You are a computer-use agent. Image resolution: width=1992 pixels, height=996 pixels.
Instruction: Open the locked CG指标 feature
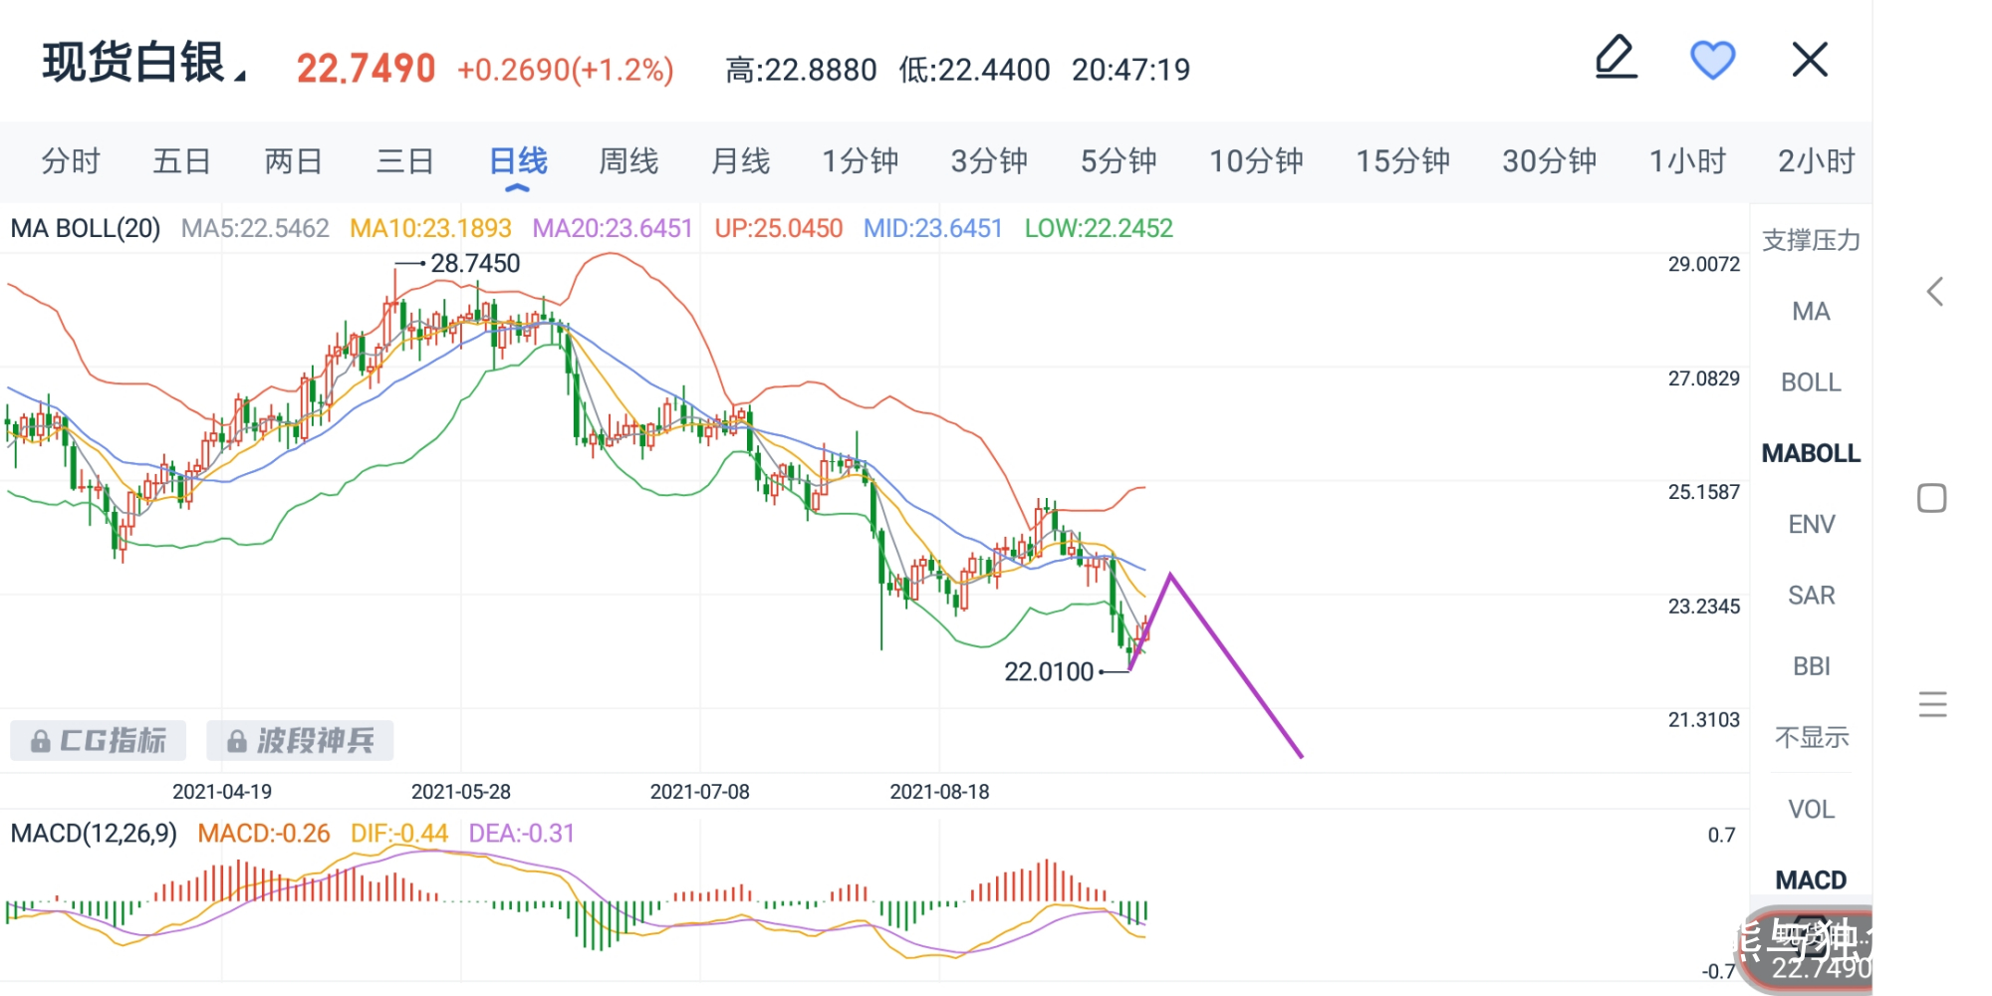point(98,740)
